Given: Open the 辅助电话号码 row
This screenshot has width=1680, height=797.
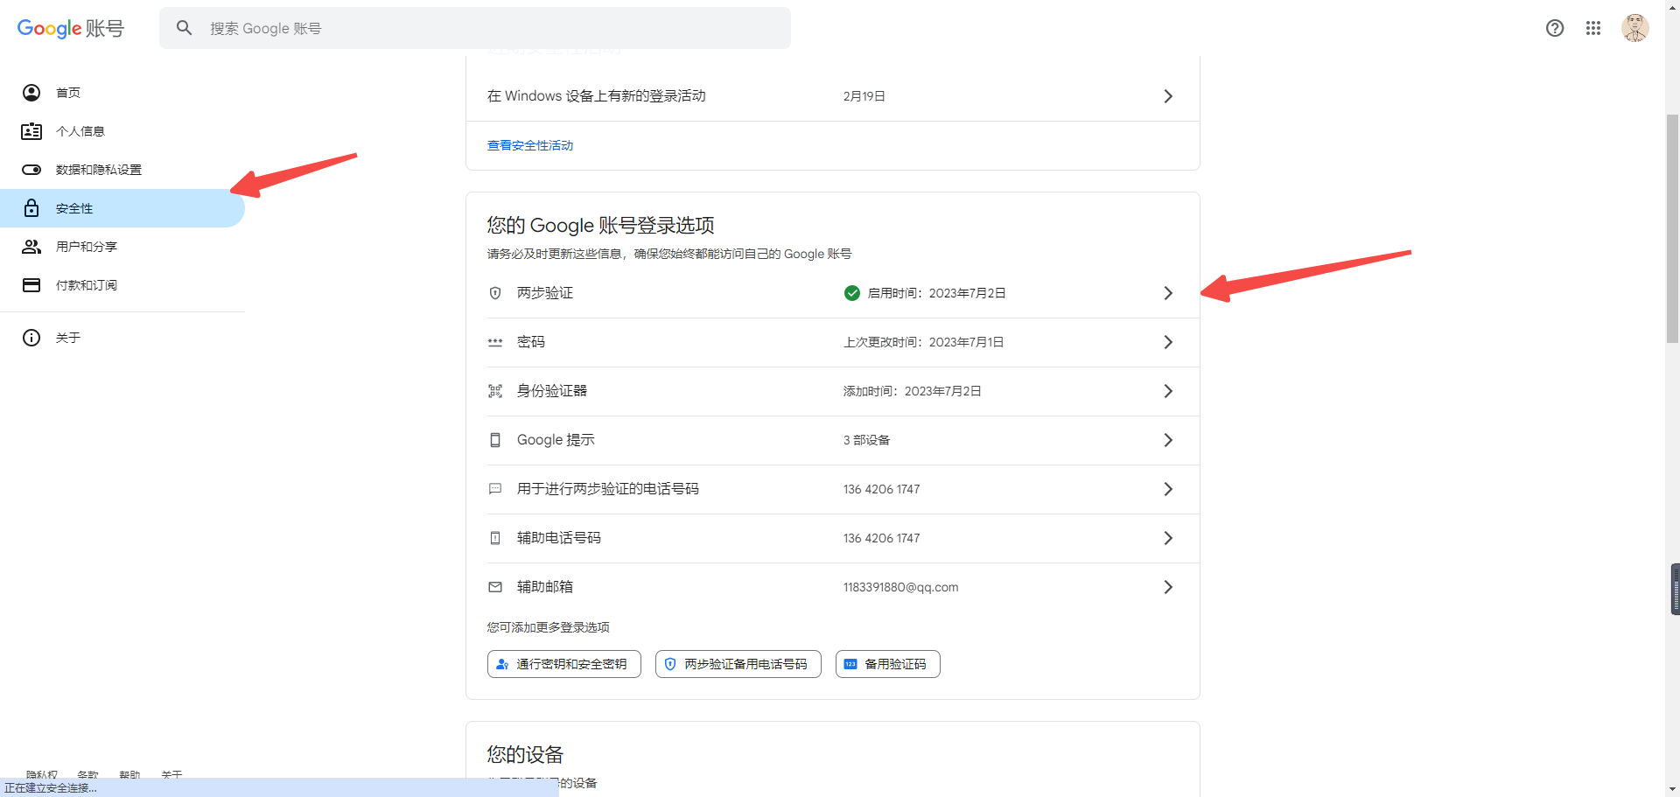Looking at the screenshot, I should click(832, 538).
